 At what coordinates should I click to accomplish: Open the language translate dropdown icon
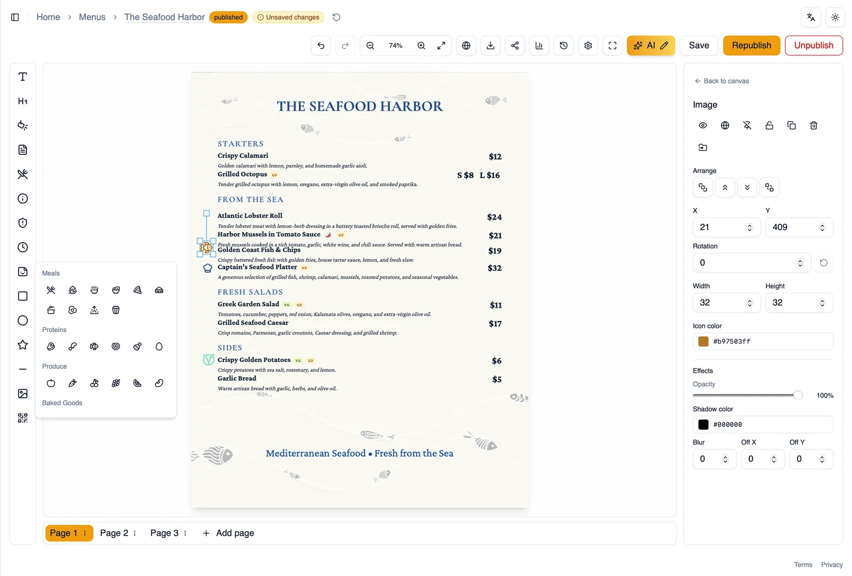[810, 18]
